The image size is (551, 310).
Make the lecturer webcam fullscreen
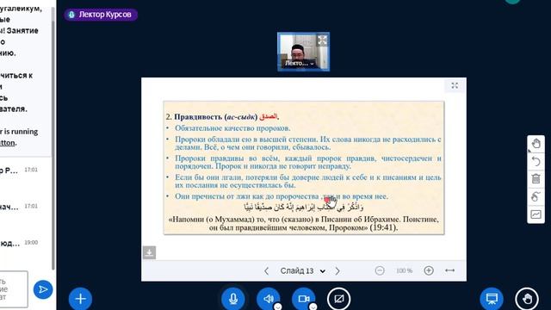pyautogui.click(x=322, y=40)
